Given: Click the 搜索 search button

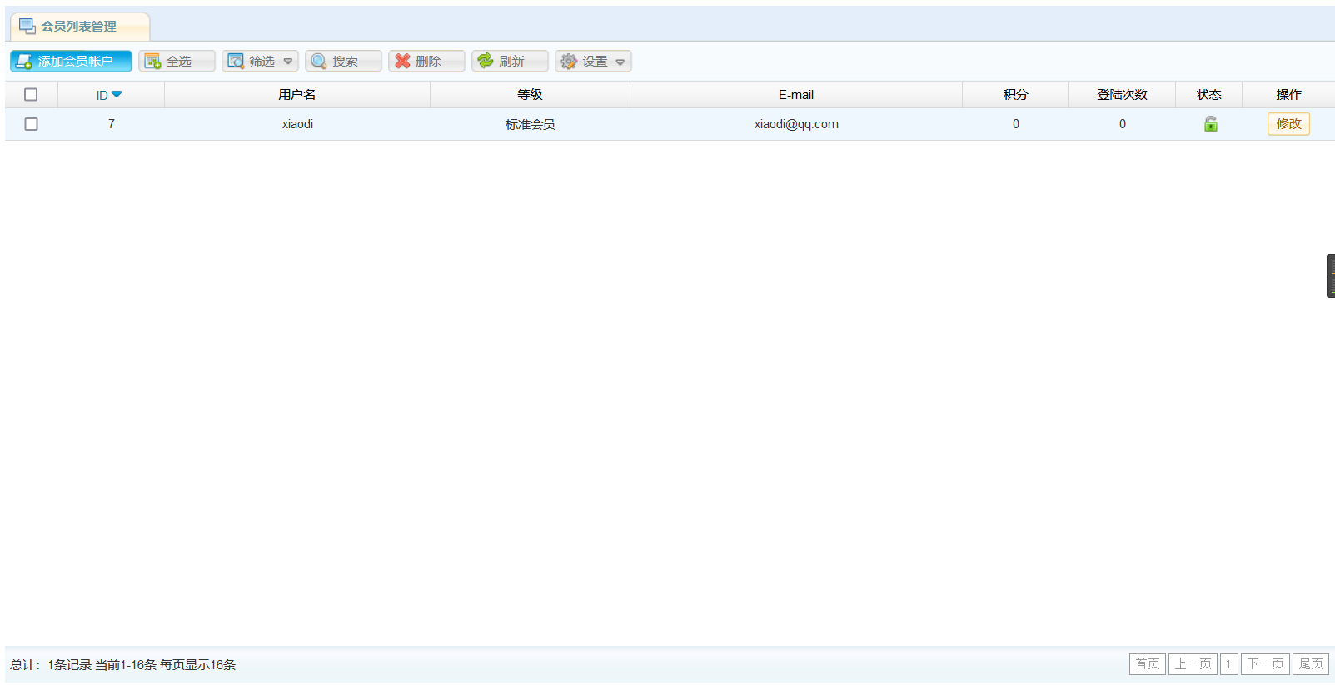Looking at the screenshot, I should (x=343, y=62).
